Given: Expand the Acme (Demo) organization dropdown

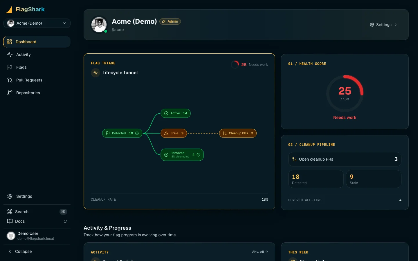Looking at the screenshot, I should 37,23.
